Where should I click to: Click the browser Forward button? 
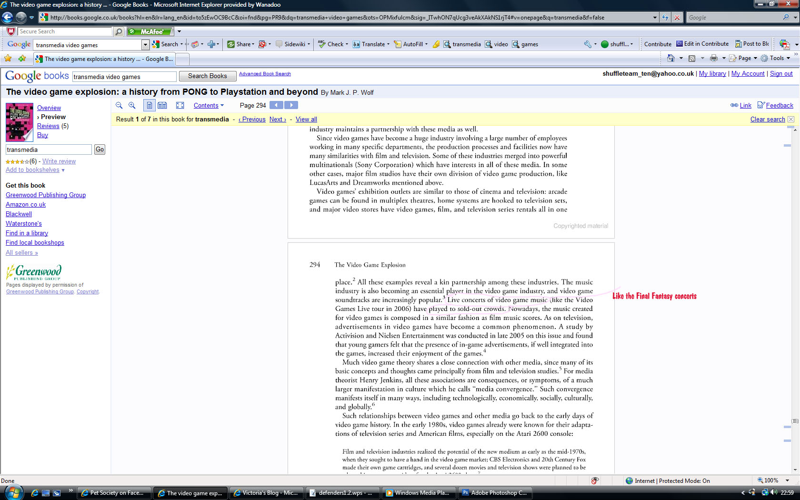(x=21, y=18)
